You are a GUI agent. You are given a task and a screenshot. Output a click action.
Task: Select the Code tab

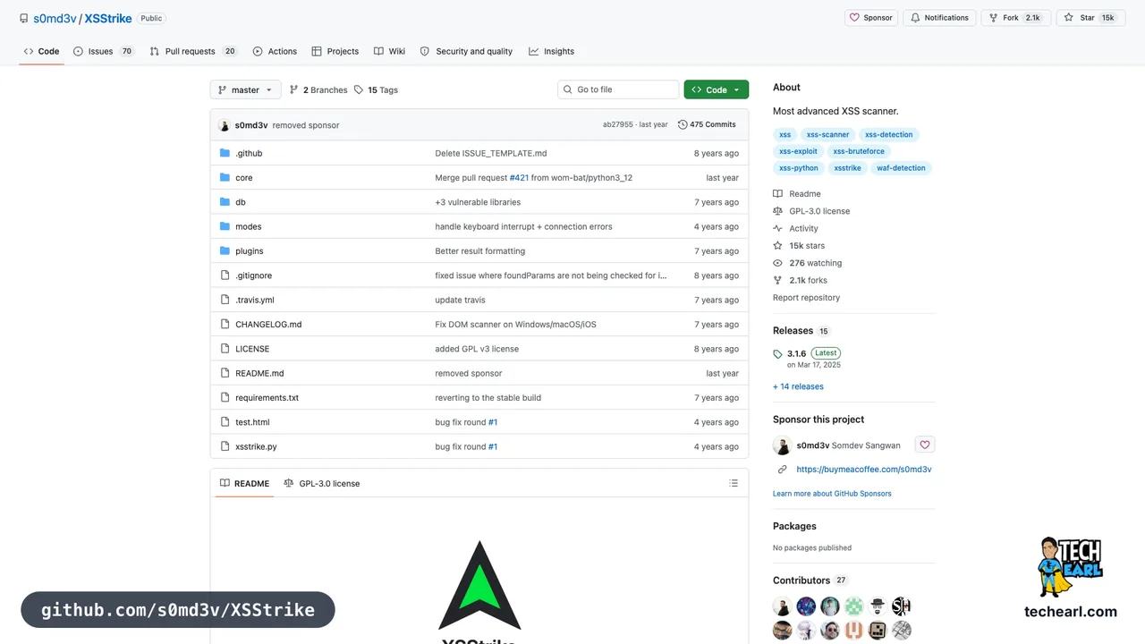[x=41, y=51]
